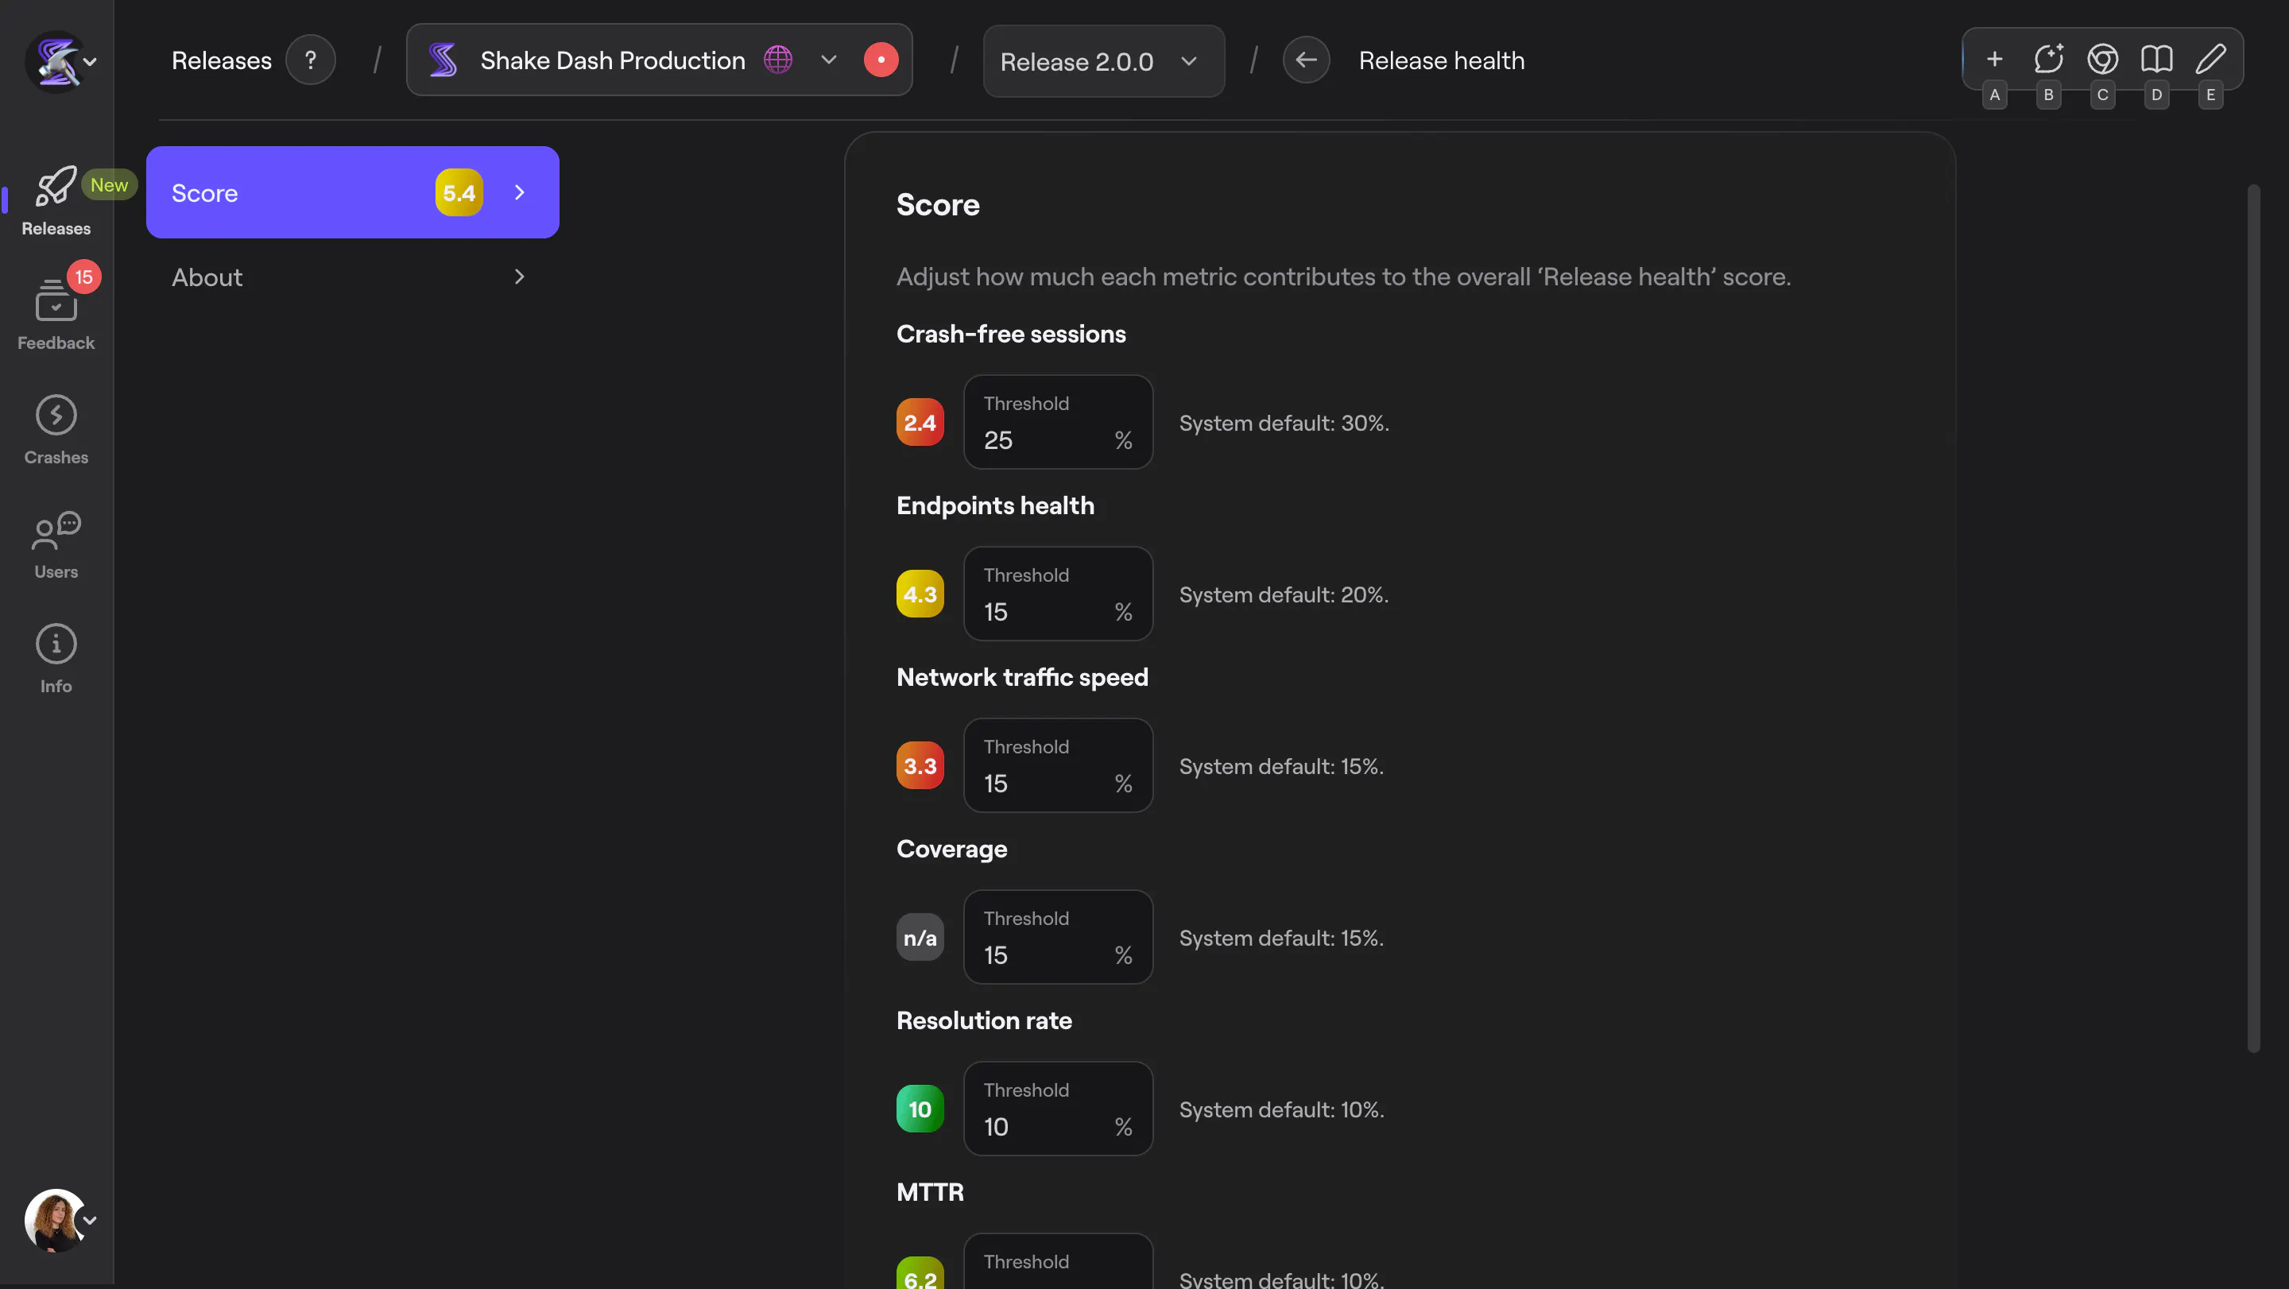
Task: Open the Feedback section in sidebar
Action: (55, 314)
